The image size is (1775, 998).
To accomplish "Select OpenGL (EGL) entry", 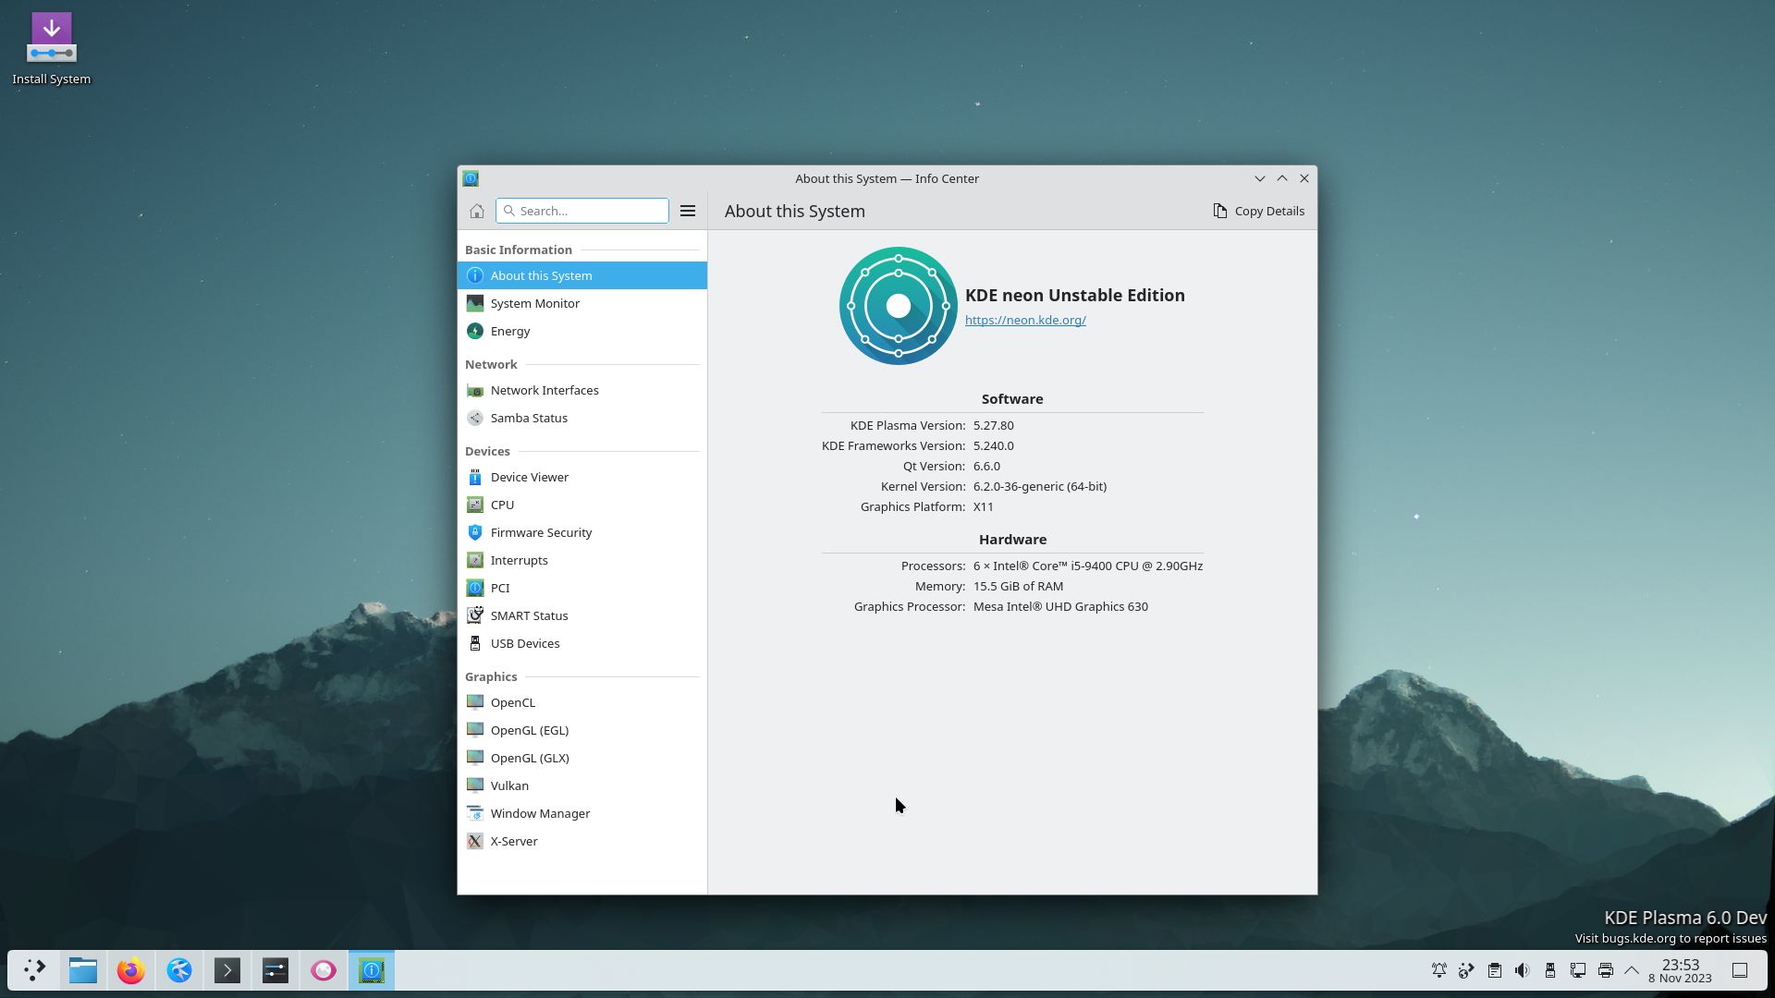I will [x=582, y=730].
